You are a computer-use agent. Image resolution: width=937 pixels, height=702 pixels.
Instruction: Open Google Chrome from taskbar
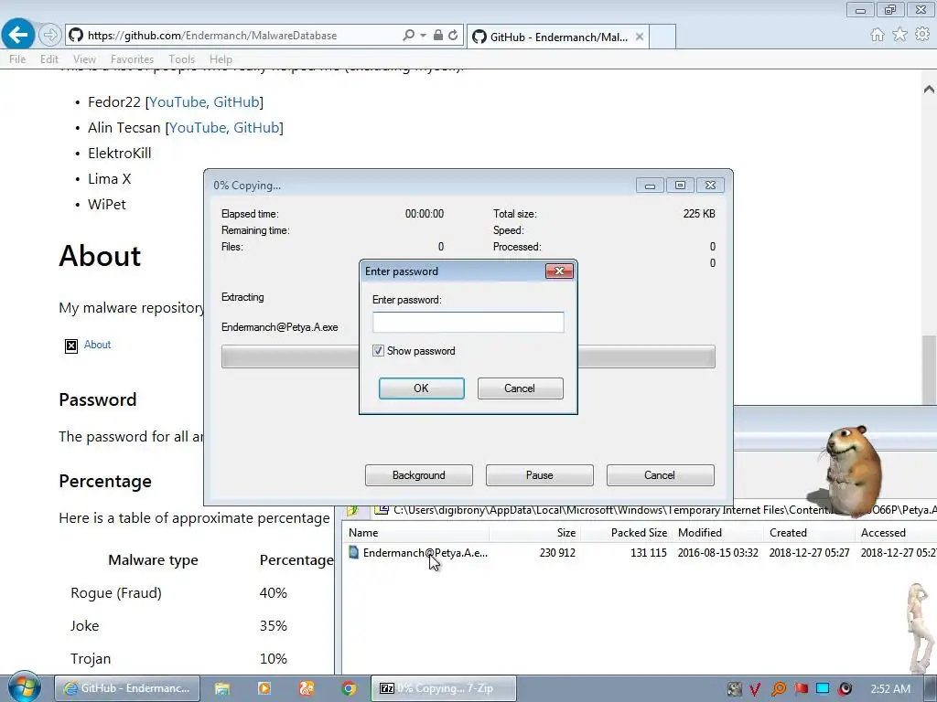tap(349, 688)
